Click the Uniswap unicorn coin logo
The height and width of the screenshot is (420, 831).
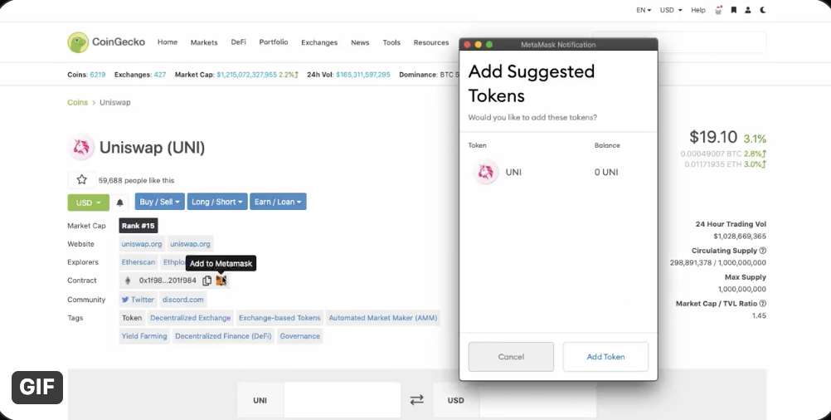[x=81, y=148]
